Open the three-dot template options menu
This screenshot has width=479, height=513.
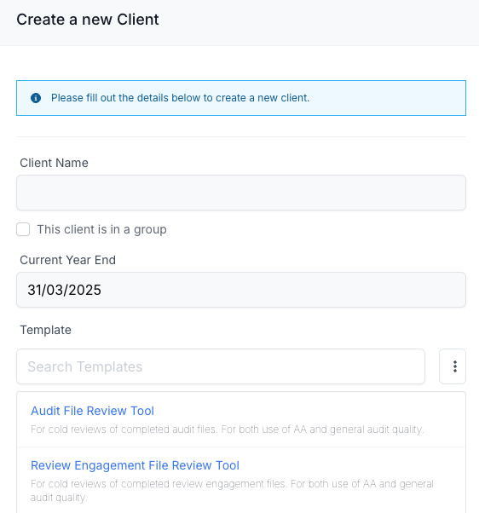point(453,366)
